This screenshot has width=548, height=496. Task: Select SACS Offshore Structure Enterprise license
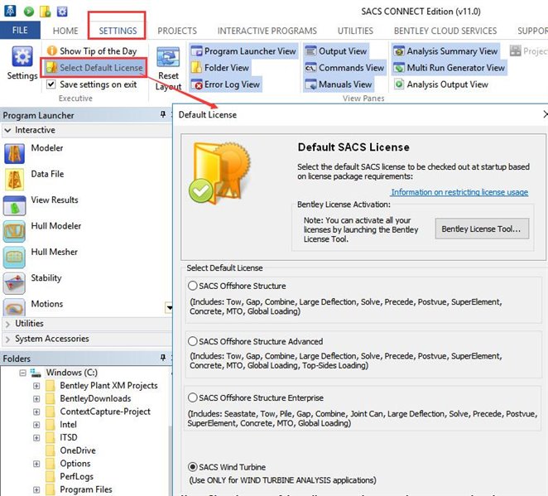click(193, 397)
